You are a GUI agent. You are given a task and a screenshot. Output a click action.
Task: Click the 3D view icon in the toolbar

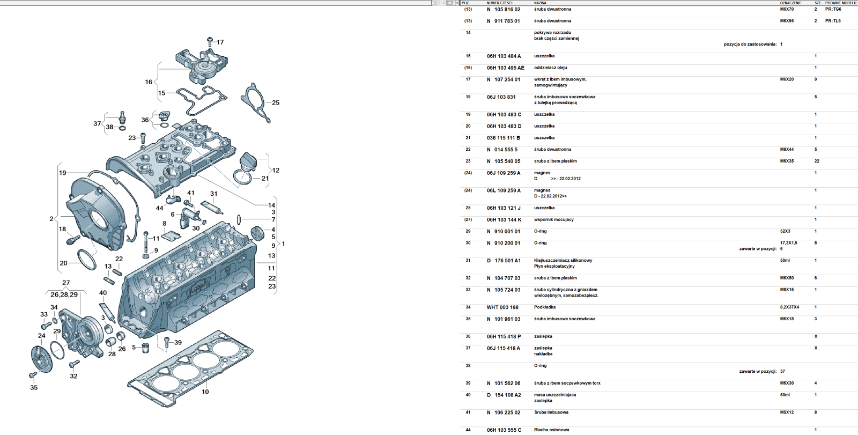[x=435, y=3]
